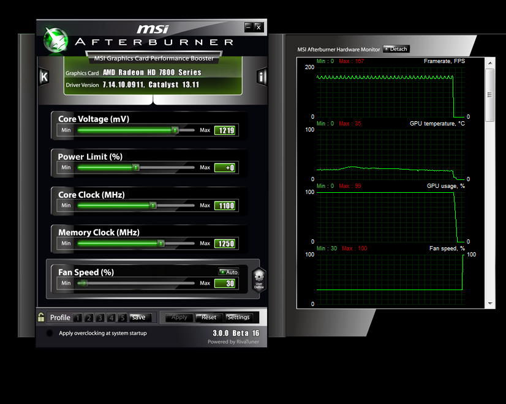Select profile slot 1
Viewport: 506px width, 404px height.
77,318
